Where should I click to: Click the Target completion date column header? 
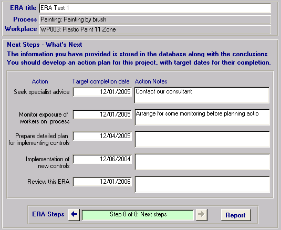point(101,81)
